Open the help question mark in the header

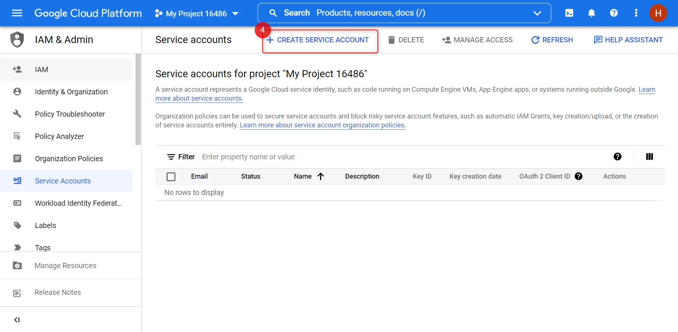614,13
